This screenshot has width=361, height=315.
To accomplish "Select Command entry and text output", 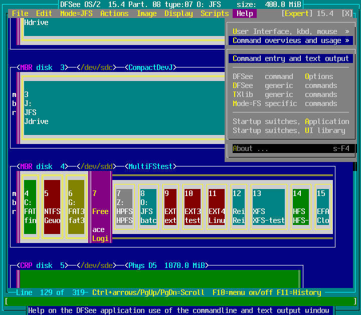I will pos(291,58).
